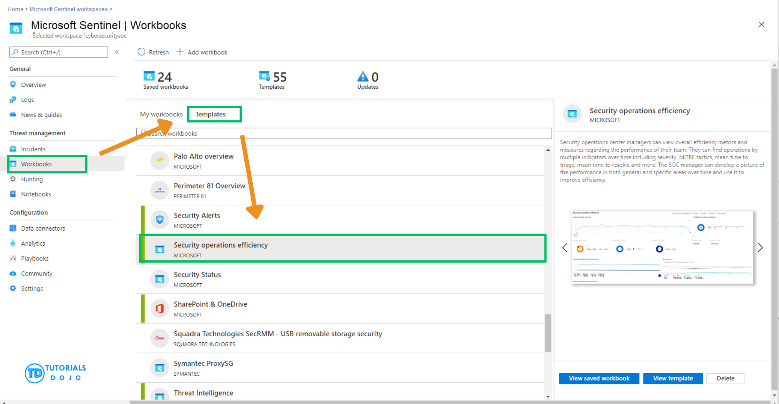Select the Symantec ProxySG template title

(x=203, y=363)
